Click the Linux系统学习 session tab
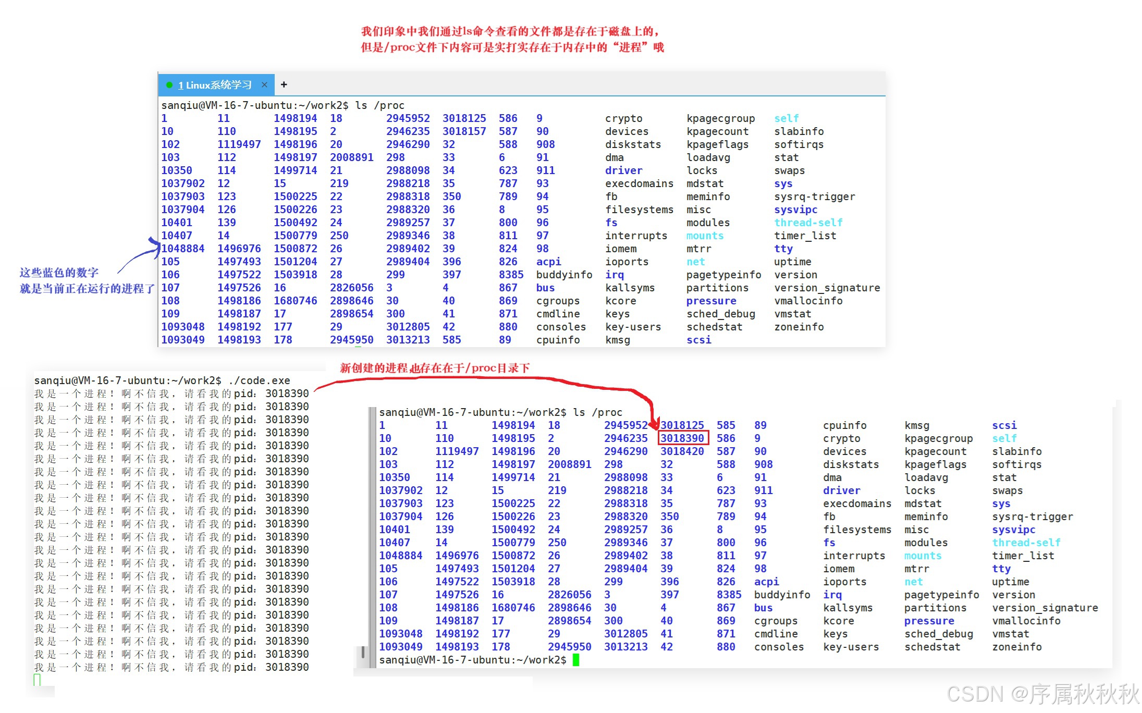The height and width of the screenshot is (713, 1142). tap(214, 85)
